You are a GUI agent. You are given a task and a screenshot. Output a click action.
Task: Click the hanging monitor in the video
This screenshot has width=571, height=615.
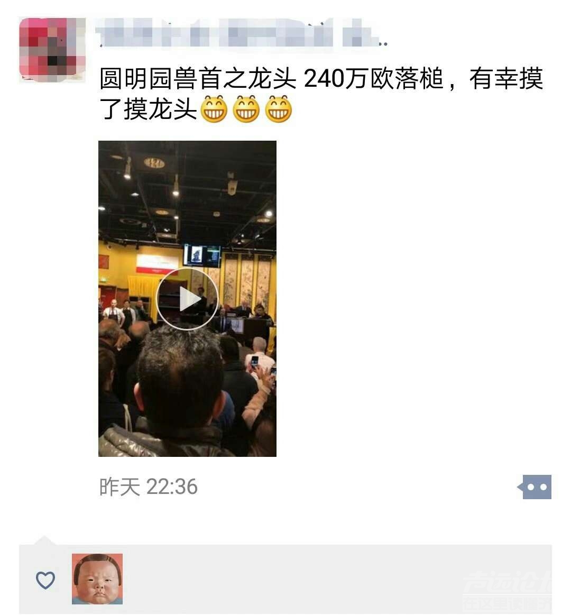[202, 255]
